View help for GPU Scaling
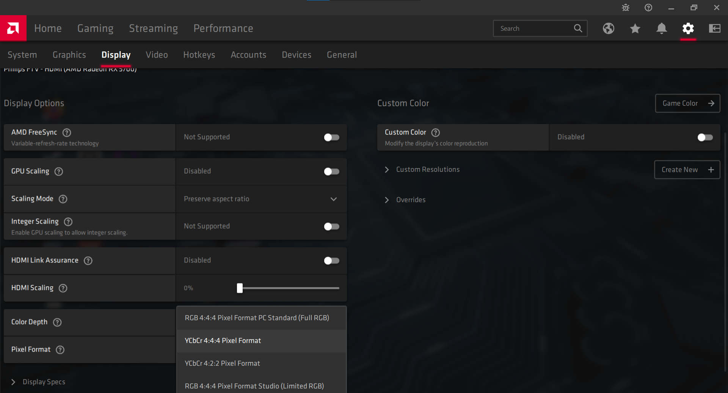 click(x=58, y=171)
